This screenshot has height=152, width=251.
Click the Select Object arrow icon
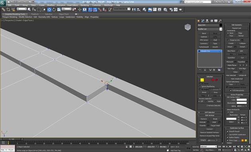point(29,10)
